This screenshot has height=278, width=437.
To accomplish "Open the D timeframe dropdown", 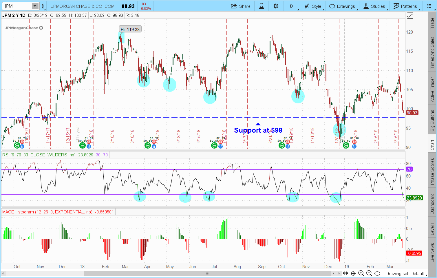I will pyautogui.click(x=291, y=6).
